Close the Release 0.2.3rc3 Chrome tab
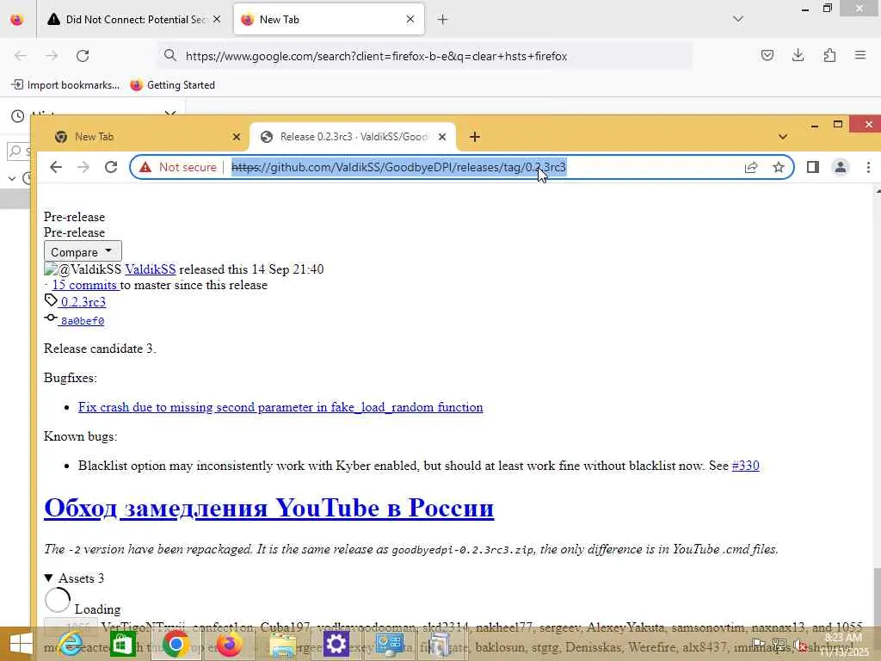881x661 pixels. coord(442,137)
